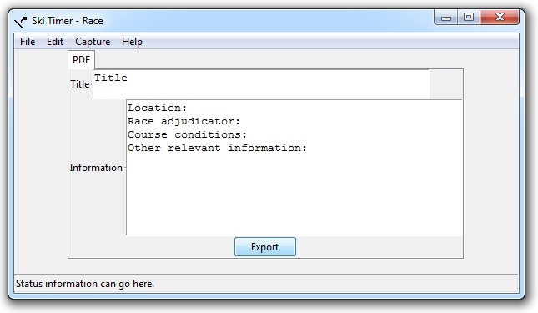Close the Ski Timer - Race window
The image size is (538, 313).
[x=500, y=18]
